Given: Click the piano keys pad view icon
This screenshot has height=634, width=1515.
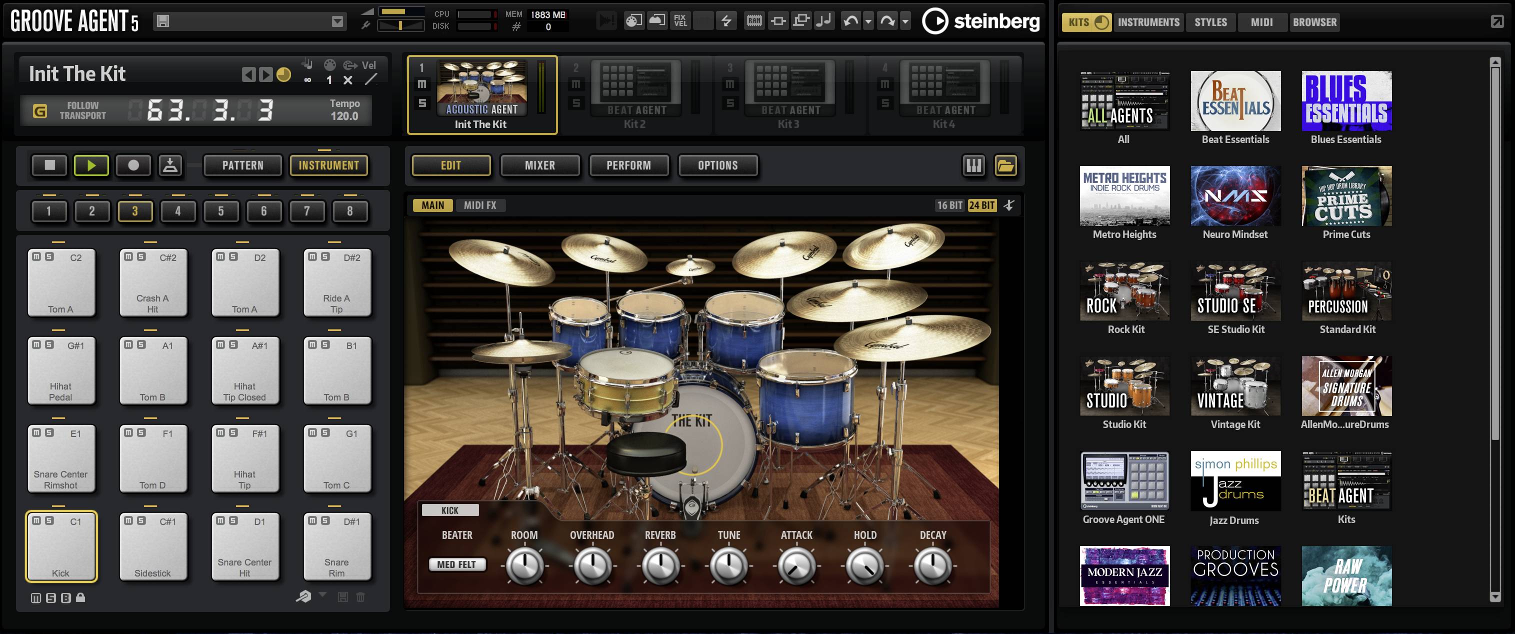Looking at the screenshot, I should click(973, 165).
